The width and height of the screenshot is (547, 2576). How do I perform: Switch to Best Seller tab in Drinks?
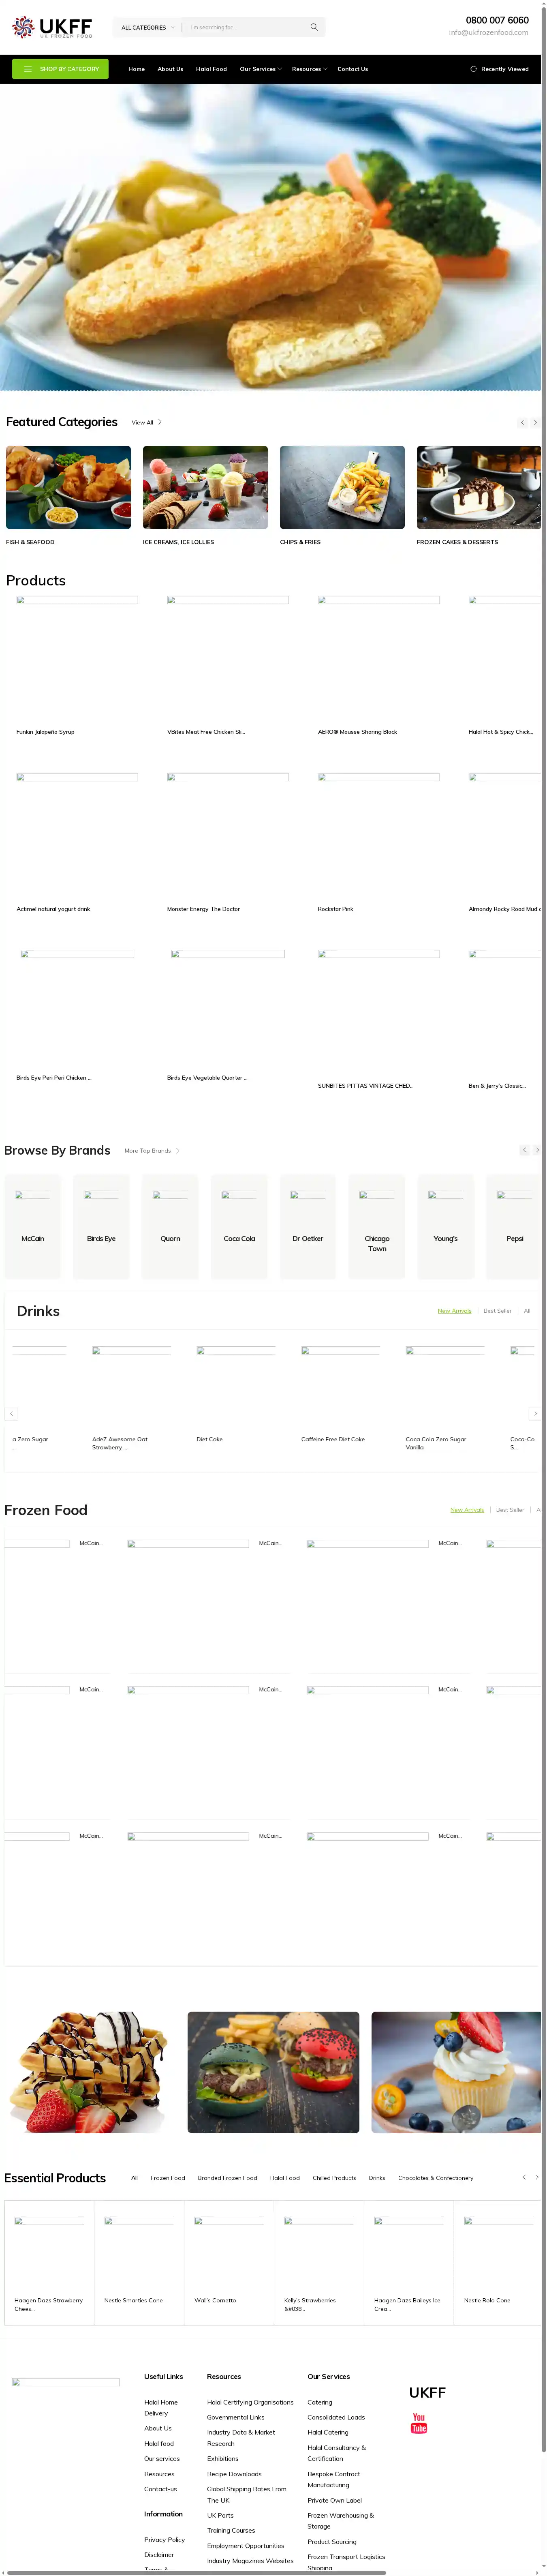[497, 1310]
